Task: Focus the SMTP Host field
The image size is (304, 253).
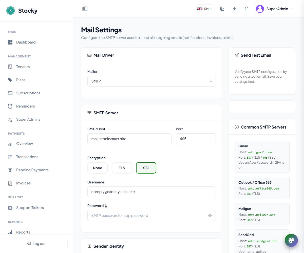Action: 129,139
